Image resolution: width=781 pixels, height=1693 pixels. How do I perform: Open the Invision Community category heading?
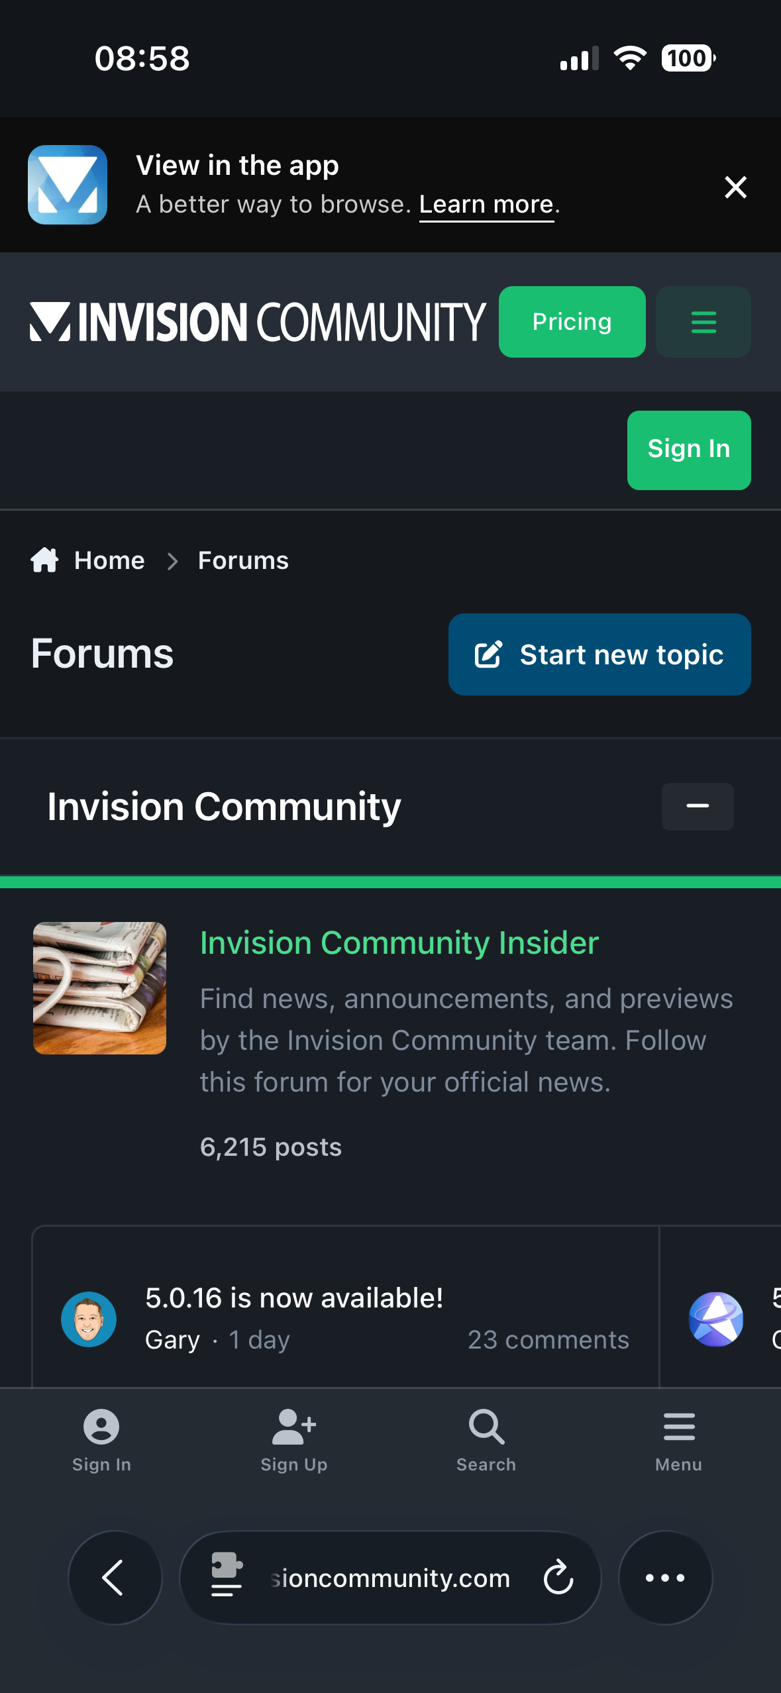[x=224, y=807]
